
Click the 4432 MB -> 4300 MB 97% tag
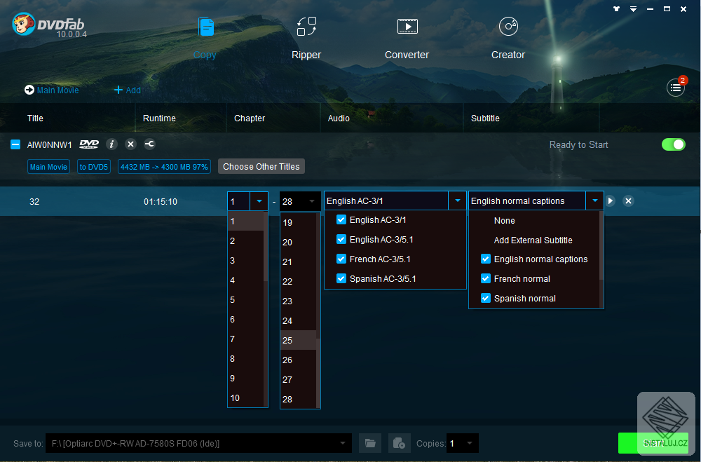pyautogui.click(x=164, y=167)
